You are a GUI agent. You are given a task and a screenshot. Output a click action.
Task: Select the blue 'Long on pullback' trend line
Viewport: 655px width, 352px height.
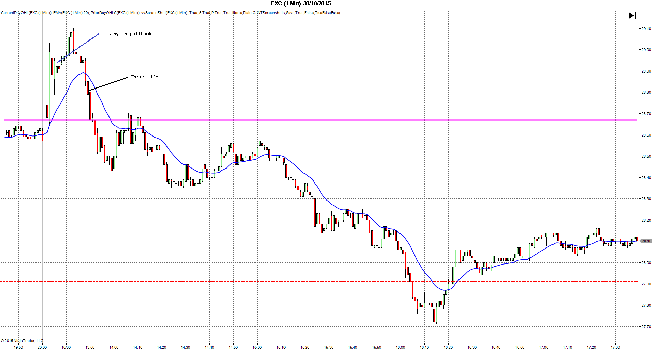[78, 48]
